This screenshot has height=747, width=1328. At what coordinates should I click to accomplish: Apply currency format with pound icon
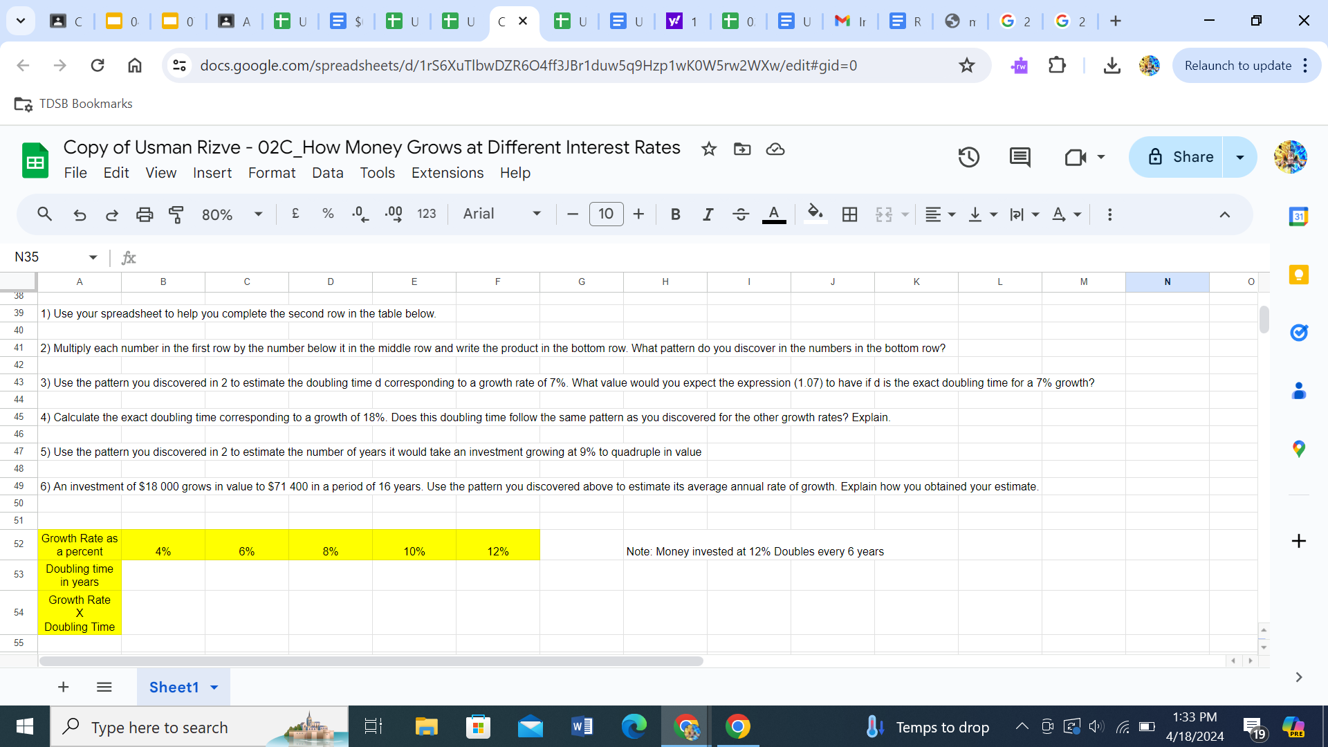[x=295, y=214]
